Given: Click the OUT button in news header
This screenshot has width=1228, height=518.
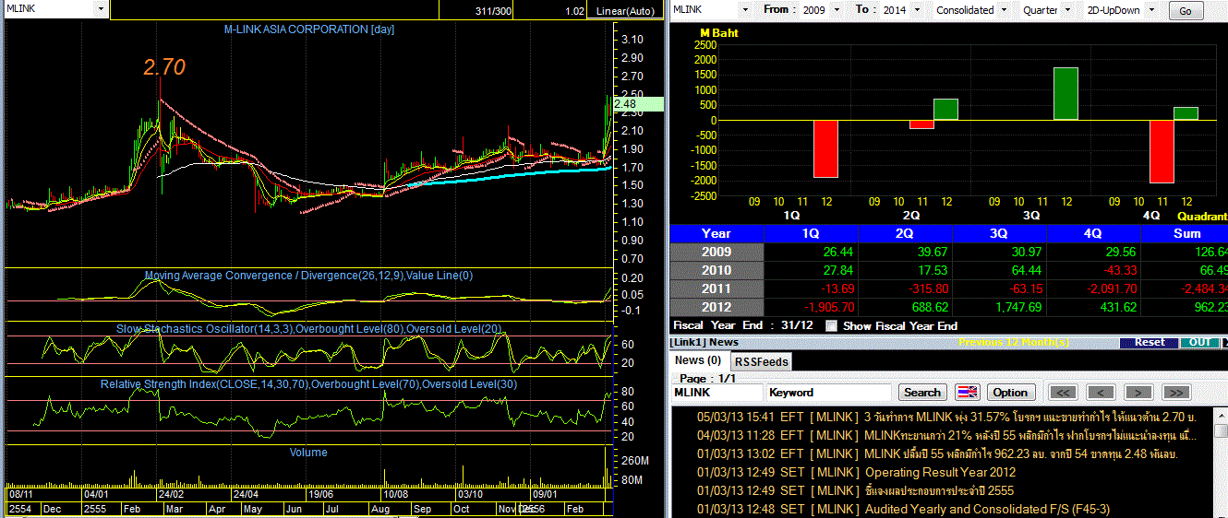Looking at the screenshot, I should tap(1199, 342).
